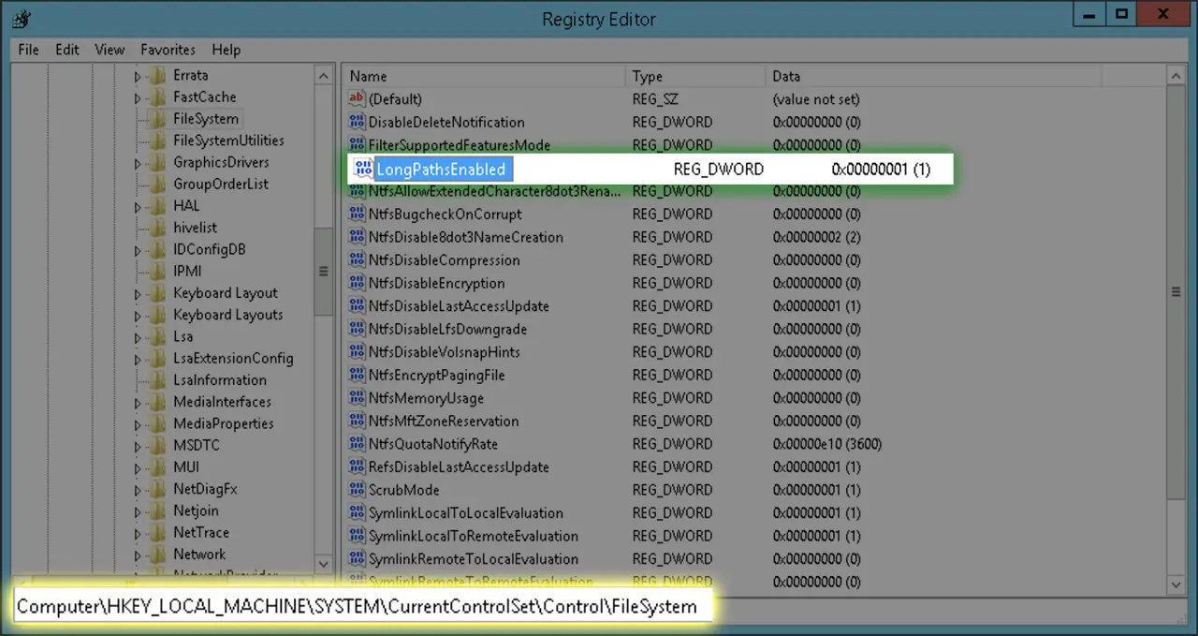Click the NtfsDisableCompression value icon
1198x636 pixels.
(x=357, y=260)
